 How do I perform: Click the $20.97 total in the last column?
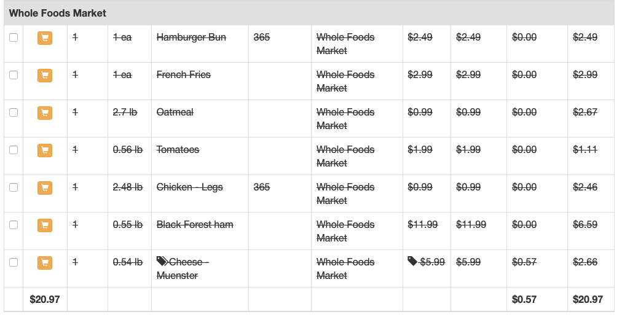[x=588, y=300]
